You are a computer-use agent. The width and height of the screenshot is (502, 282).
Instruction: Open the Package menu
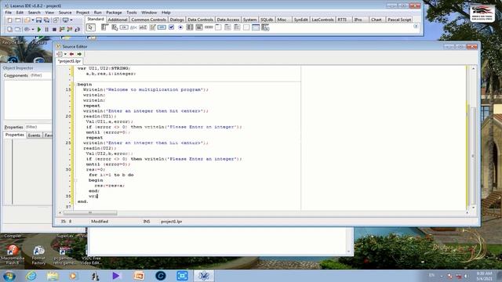tap(114, 13)
